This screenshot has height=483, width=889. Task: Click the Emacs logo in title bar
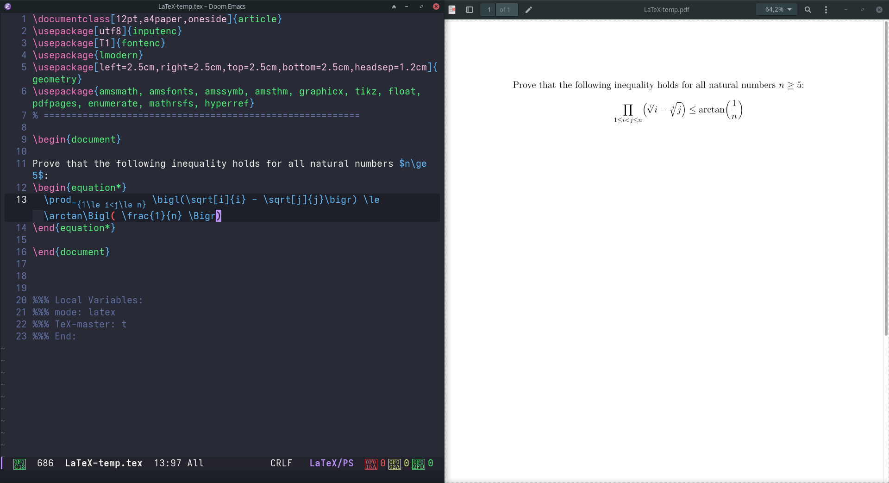pos(8,6)
